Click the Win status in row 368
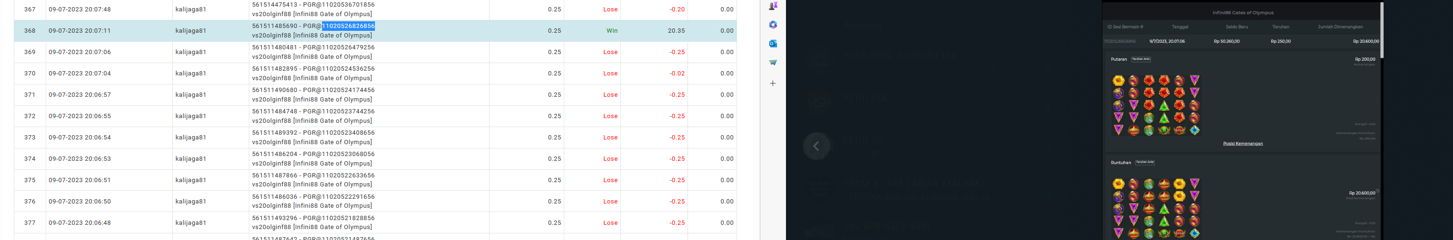The width and height of the screenshot is (1453, 240). click(x=612, y=31)
